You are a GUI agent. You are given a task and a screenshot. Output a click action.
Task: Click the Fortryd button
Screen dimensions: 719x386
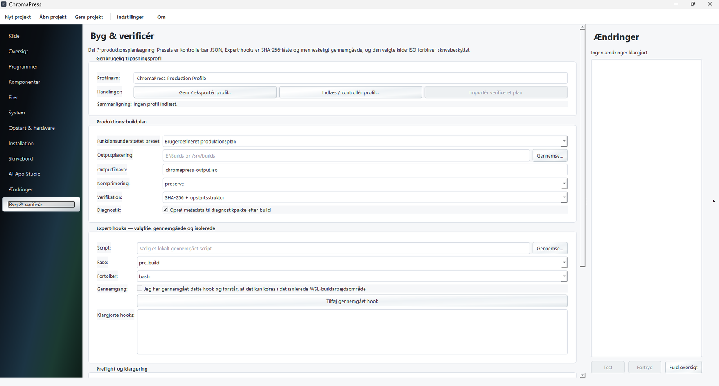coord(645,367)
